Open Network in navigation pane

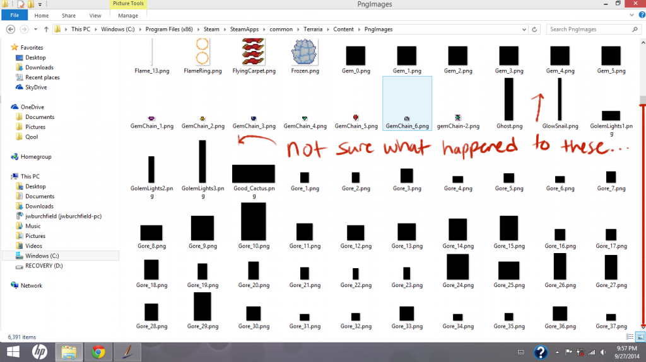(x=26, y=285)
